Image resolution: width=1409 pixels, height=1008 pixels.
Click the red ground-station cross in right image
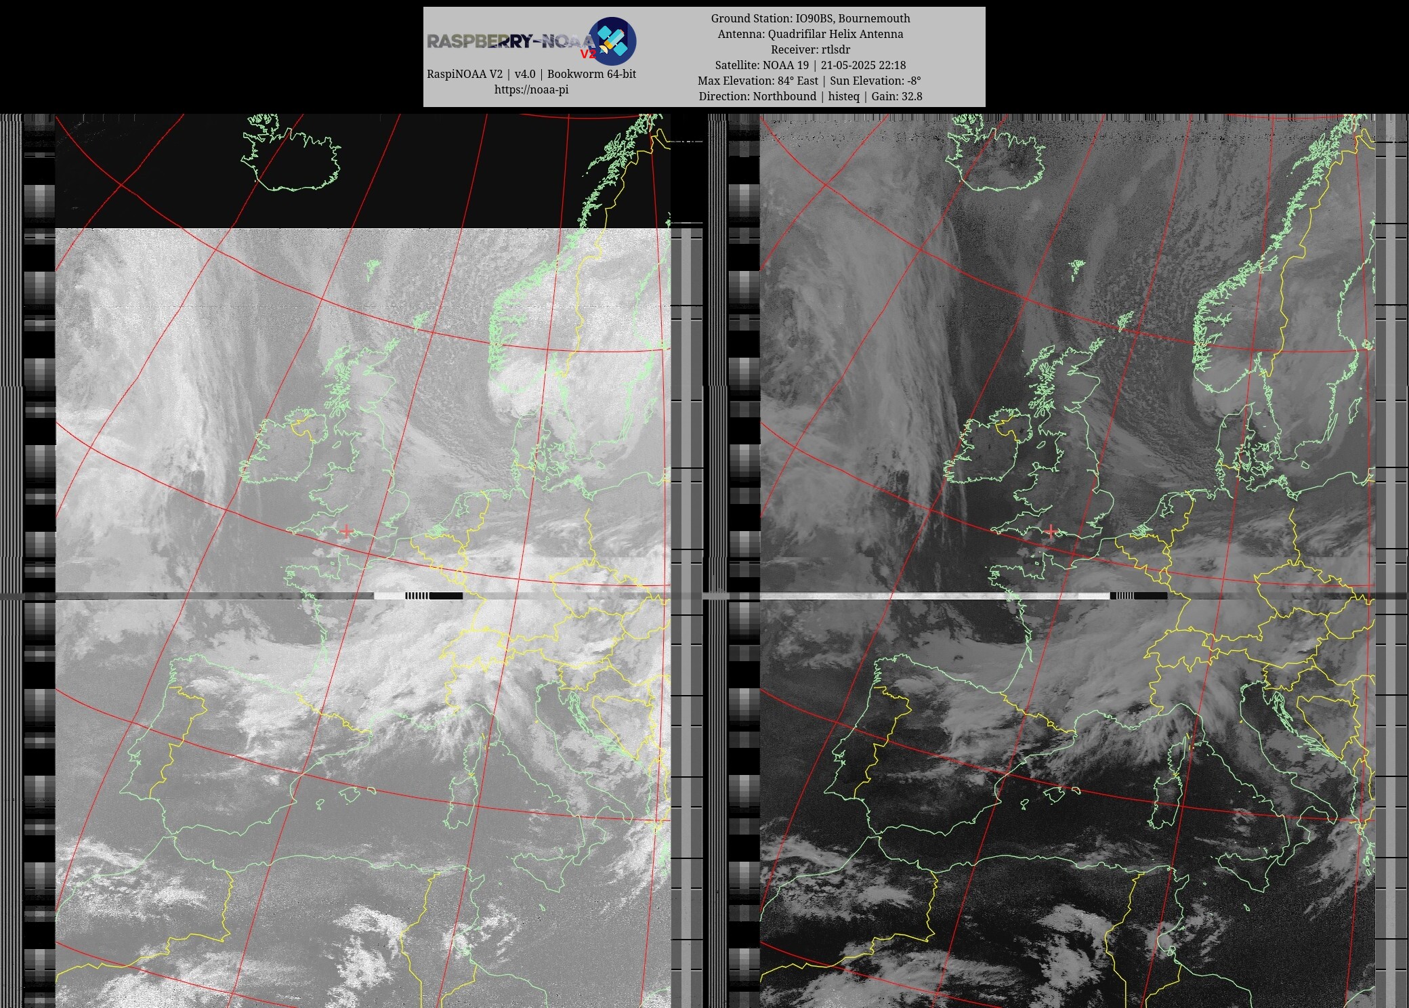coord(1051,531)
